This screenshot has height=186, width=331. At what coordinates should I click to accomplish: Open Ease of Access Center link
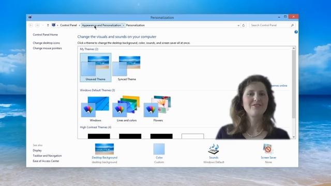pos(46,161)
